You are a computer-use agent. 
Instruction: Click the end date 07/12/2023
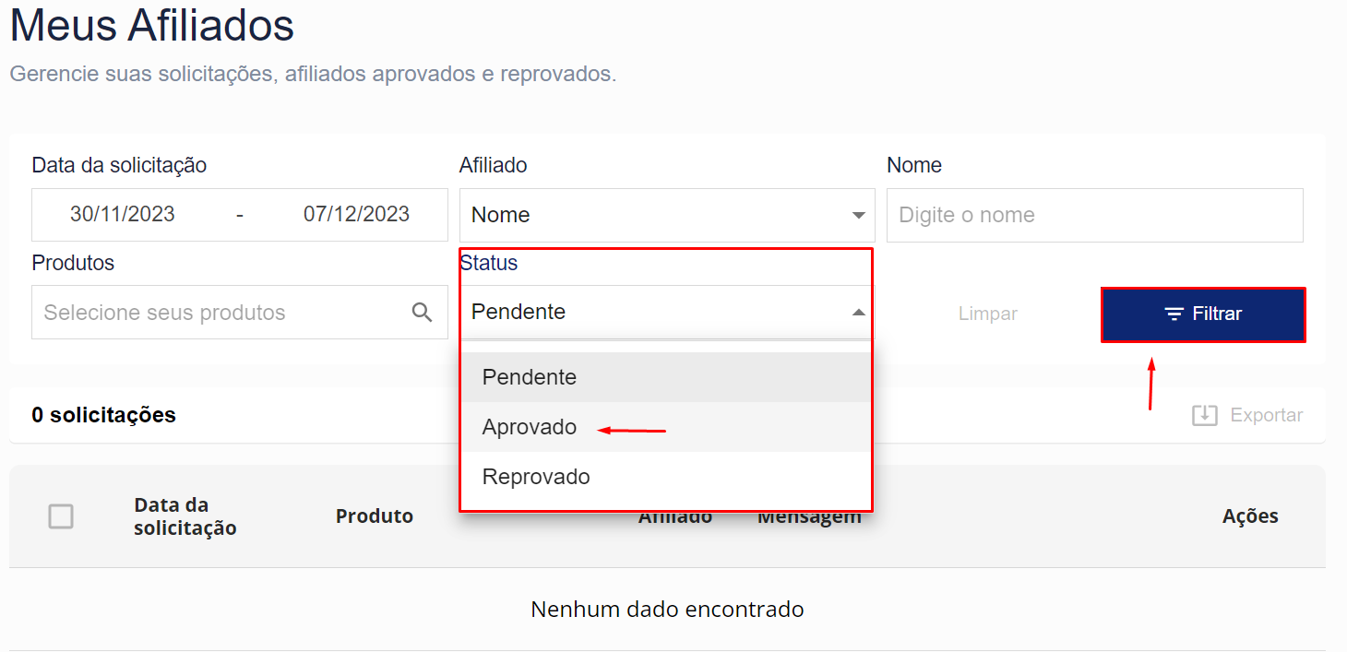click(x=356, y=215)
